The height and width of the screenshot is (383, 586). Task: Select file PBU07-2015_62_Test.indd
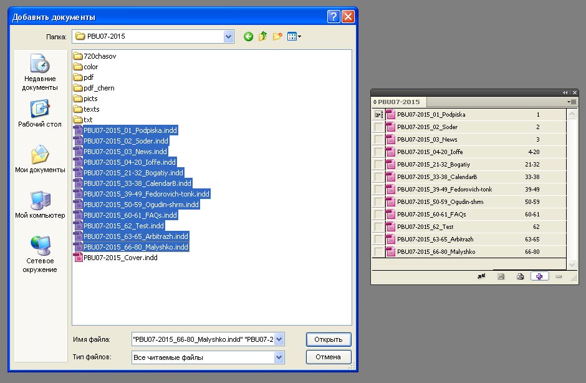(x=119, y=226)
